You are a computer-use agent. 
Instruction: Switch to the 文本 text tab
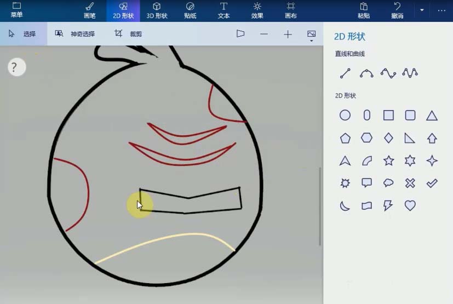coord(223,11)
